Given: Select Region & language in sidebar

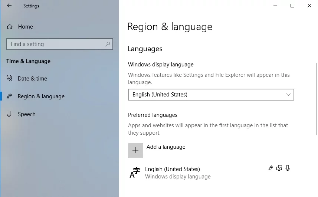Looking at the screenshot, I should pos(41,96).
